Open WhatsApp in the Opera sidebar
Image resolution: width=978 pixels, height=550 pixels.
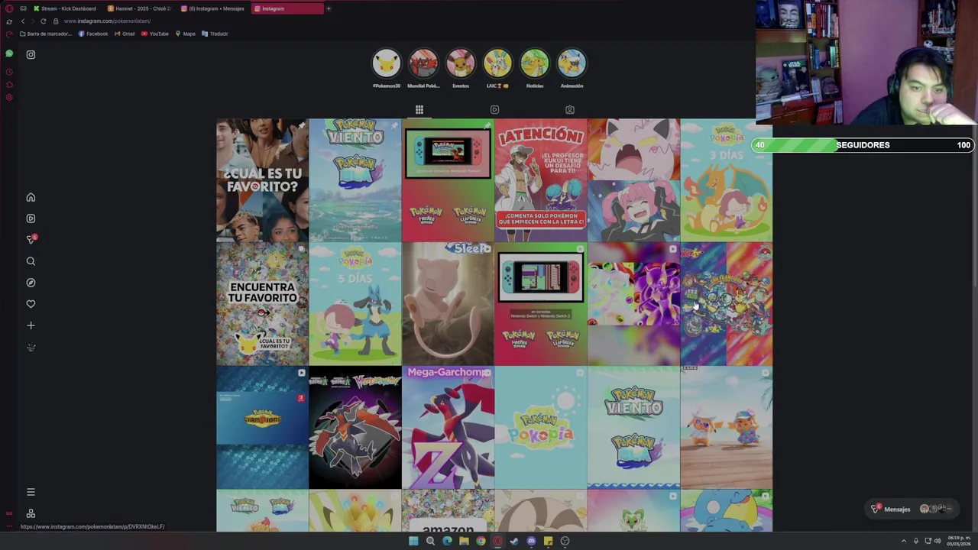click(9, 53)
